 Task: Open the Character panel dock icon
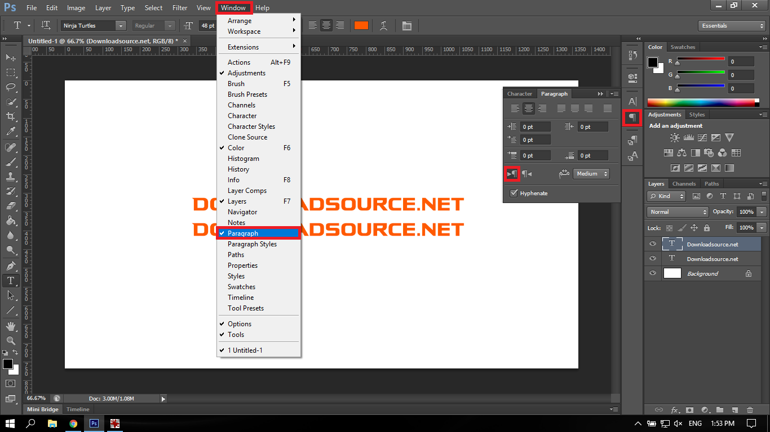coord(632,101)
